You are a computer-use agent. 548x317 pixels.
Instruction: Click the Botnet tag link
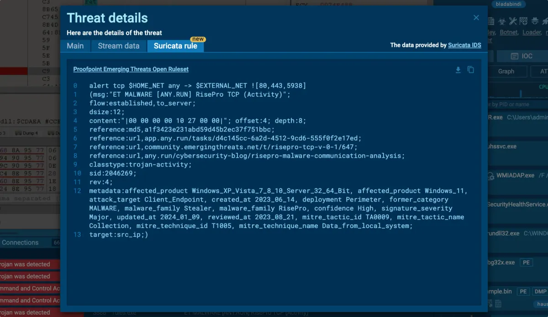[x=509, y=32]
